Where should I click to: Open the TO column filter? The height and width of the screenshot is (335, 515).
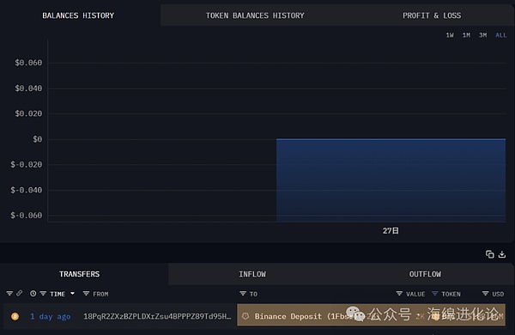coord(243,293)
